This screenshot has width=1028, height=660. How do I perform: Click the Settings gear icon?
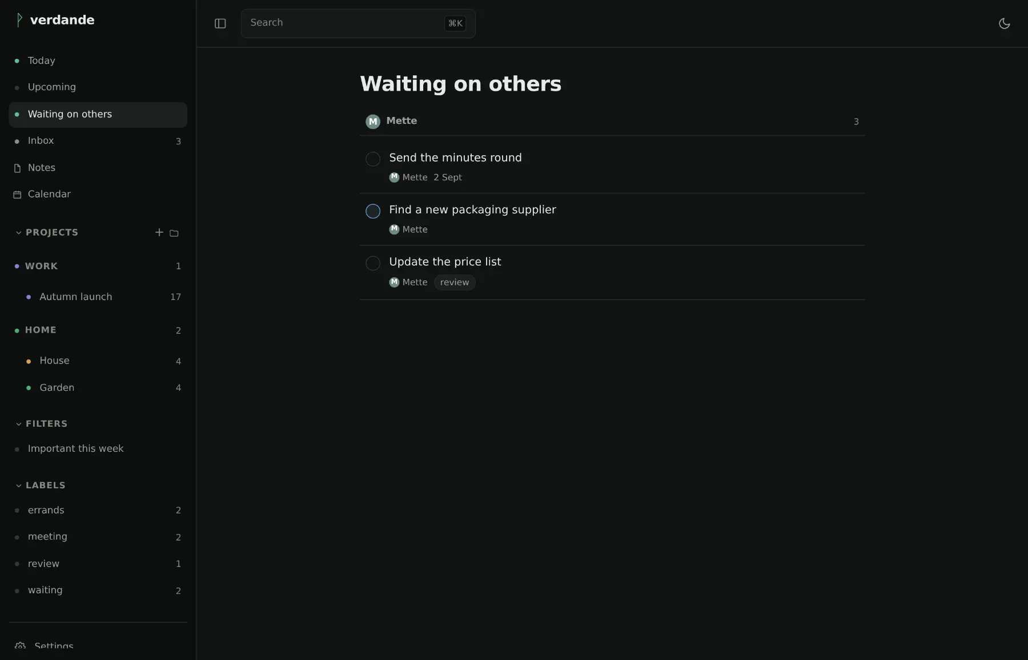click(20, 646)
